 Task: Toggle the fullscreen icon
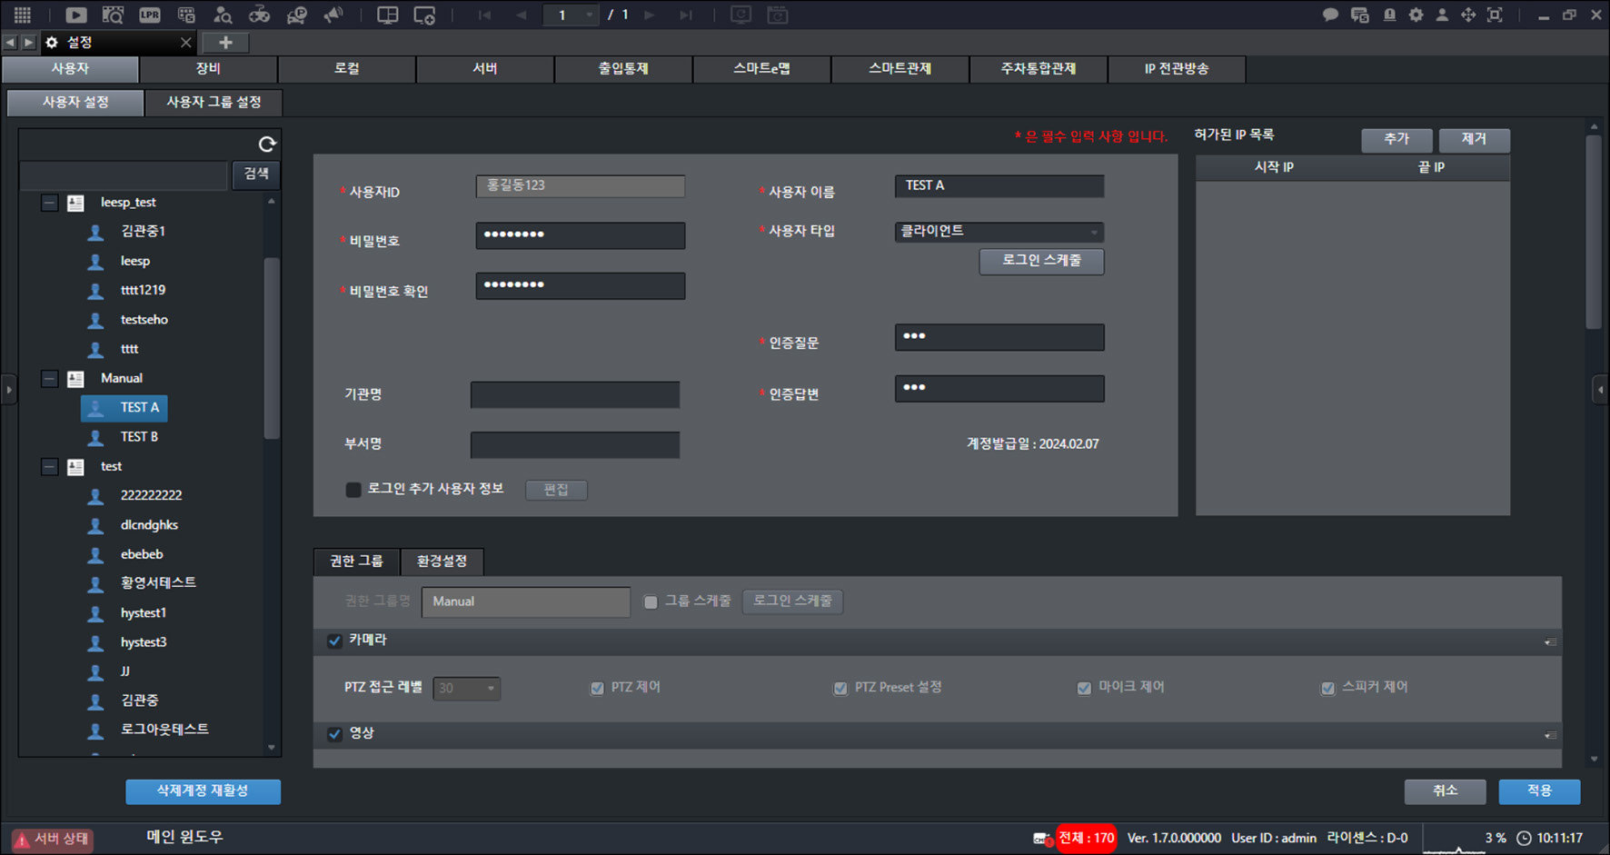(1495, 15)
